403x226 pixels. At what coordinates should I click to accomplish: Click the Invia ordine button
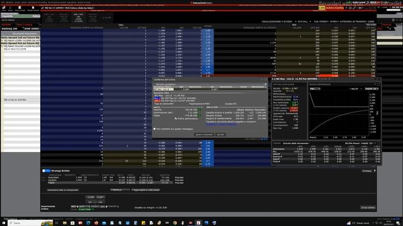coord(368,208)
